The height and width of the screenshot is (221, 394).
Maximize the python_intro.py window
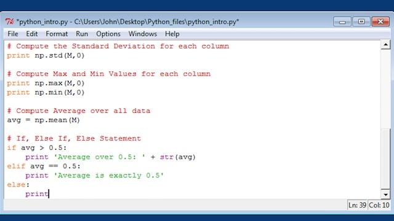point(361,22)
